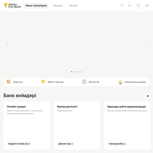Click the Банк өнімдері arrow button
Image resolution: width=153 pixels, height=153 pixels.
click(147, 96)
